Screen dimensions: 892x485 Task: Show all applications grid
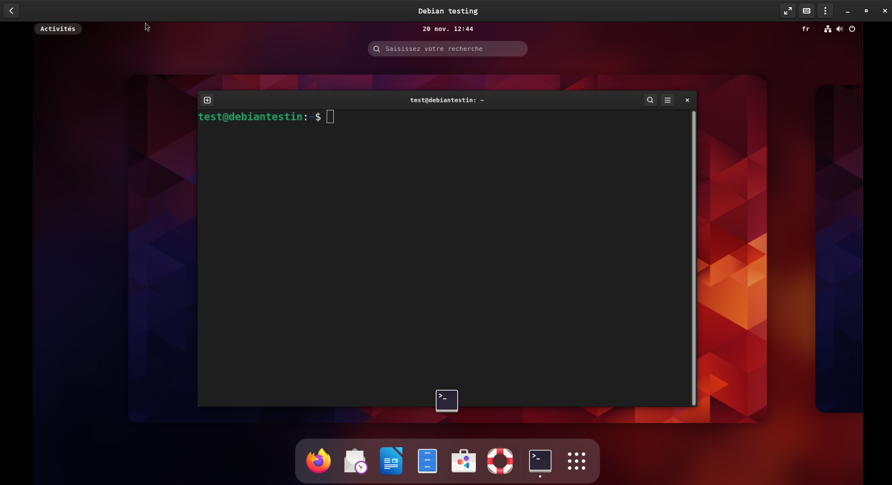coord(577,461)
